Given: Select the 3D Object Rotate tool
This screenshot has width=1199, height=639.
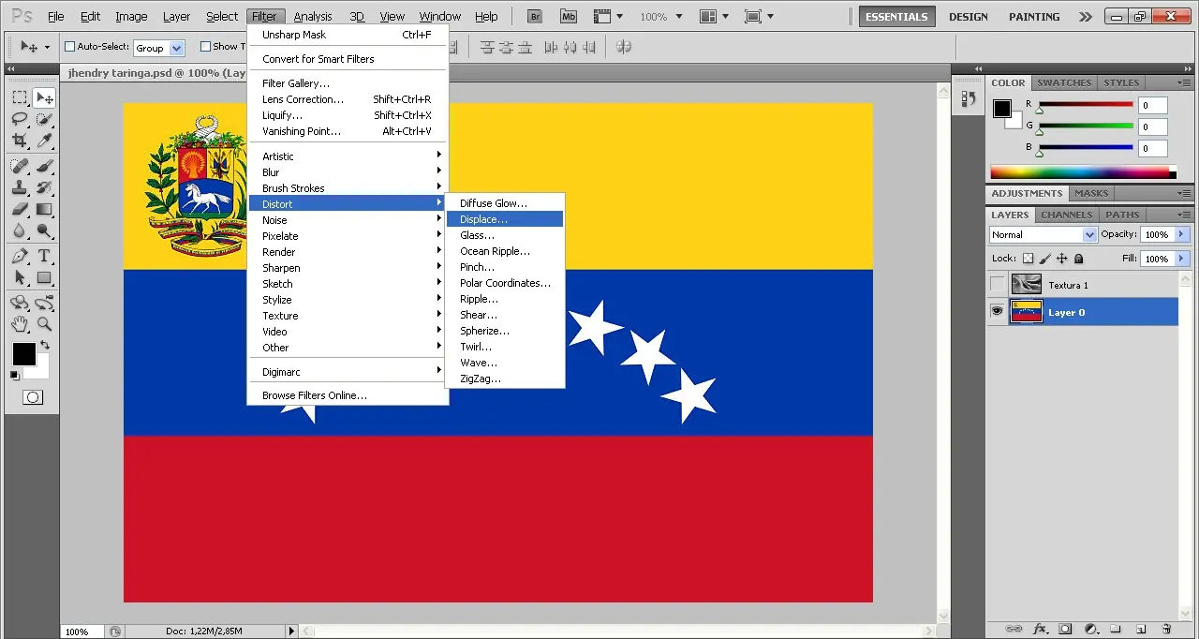Looking at the screenshot, I should coord(20,303).
